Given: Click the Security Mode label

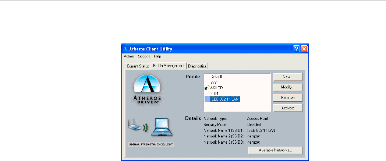Looking at the screenshot, I should (215, 125).
